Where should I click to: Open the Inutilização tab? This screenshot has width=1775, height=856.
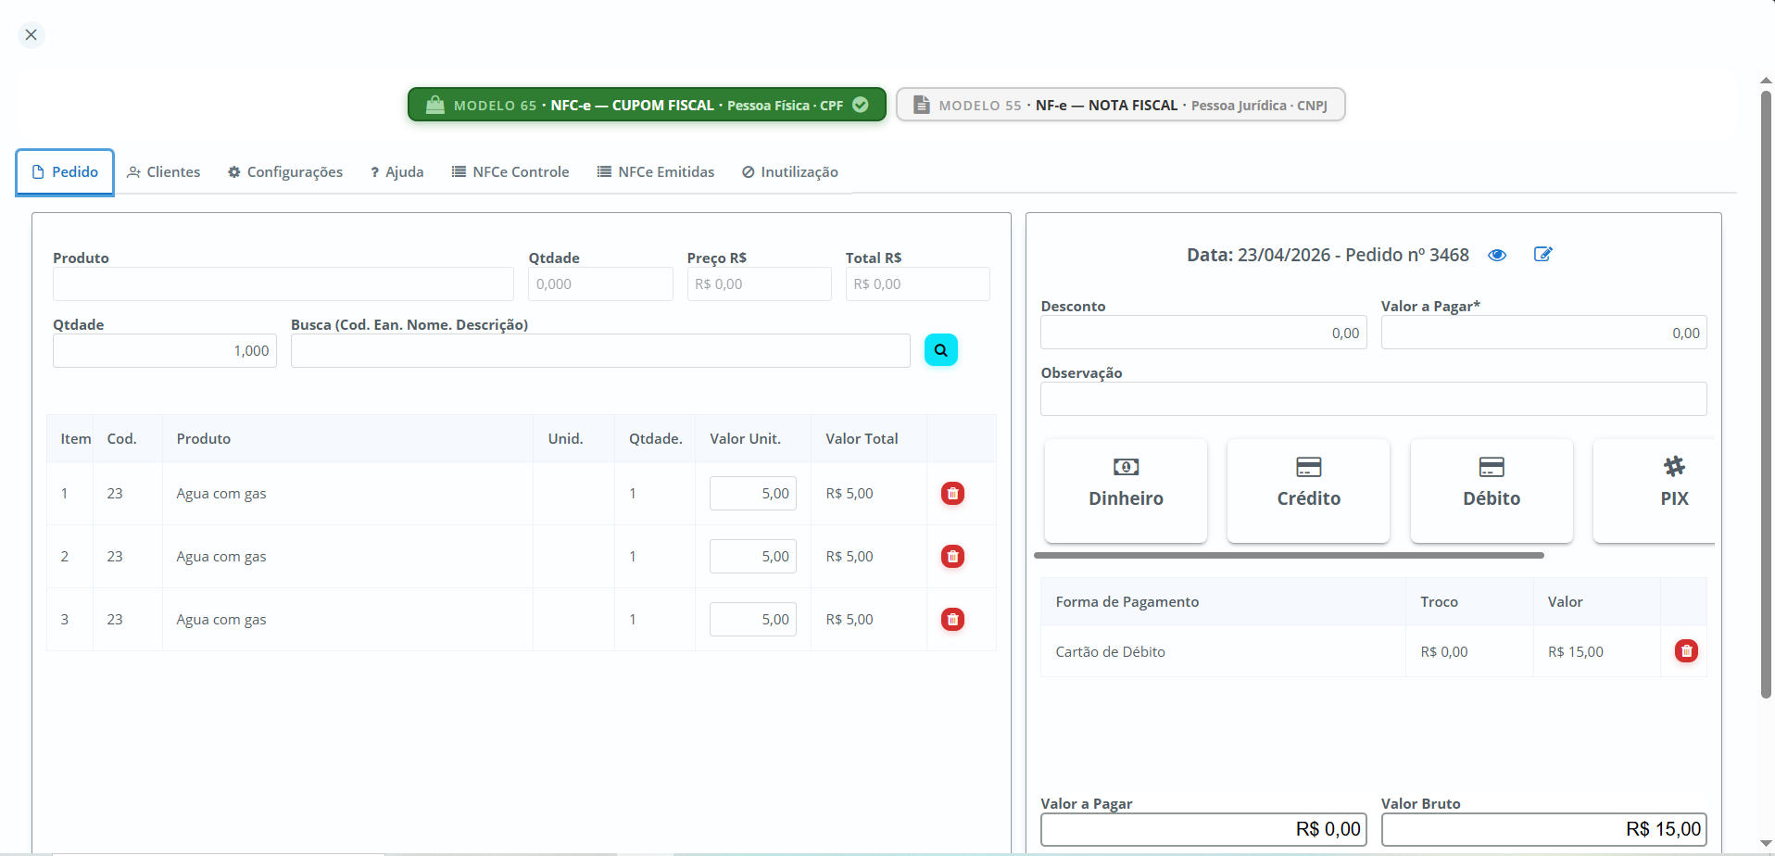[x=790, y=172]
